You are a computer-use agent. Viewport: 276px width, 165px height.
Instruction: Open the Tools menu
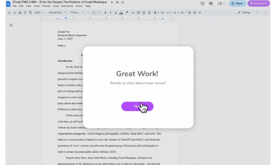point(56,6)
